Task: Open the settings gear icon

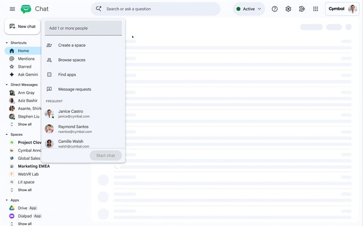Action: point(288,9)
